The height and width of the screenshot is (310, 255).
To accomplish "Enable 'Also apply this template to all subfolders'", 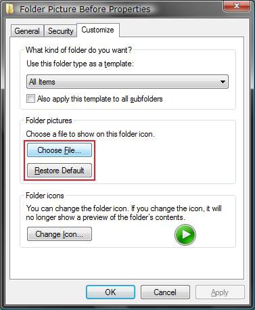I will 30,99.
